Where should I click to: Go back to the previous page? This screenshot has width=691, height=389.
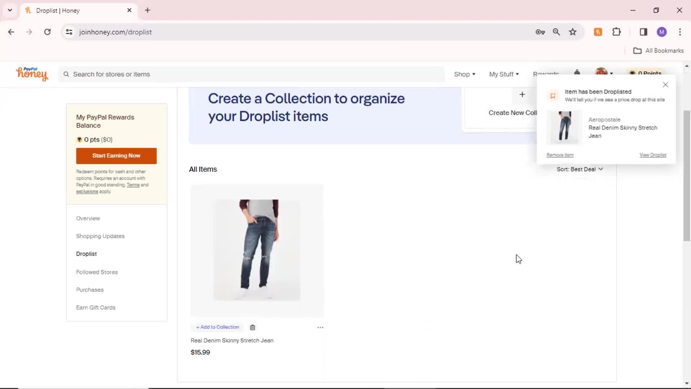point(11,32)
